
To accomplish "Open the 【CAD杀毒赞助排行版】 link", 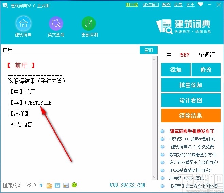I will [x=191, y=170].
